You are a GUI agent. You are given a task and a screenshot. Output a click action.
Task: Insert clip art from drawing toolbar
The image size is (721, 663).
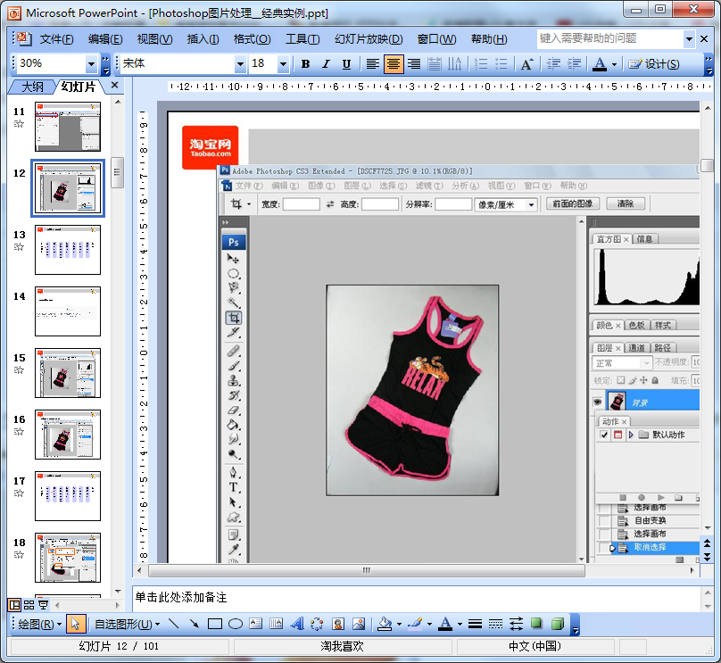338,624
